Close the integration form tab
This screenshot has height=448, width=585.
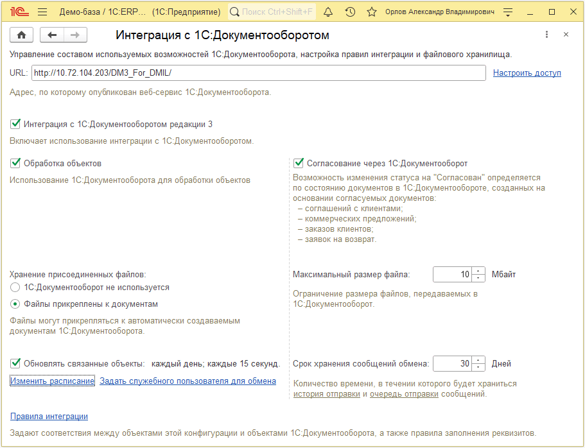pyautogui.click(x=566, y=35)
